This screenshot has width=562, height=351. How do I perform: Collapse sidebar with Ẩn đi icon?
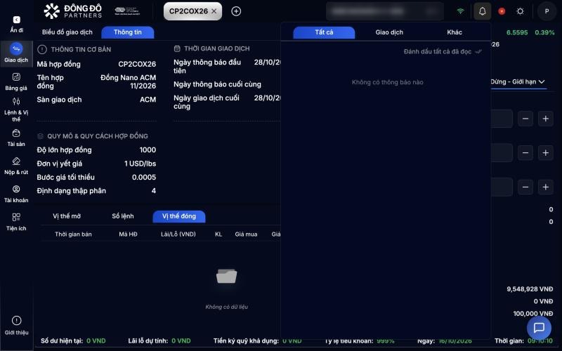click(16, 20)
